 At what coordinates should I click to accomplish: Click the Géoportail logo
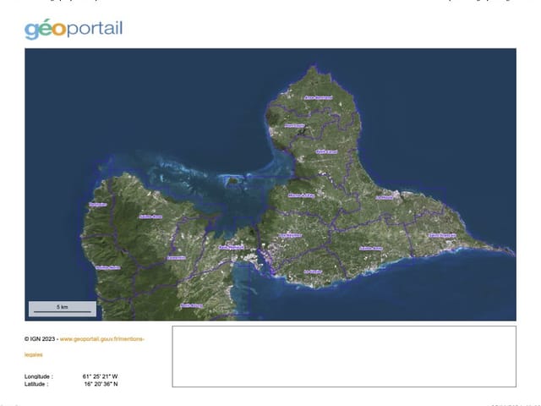pyautogui.click(x=74, y=29)
